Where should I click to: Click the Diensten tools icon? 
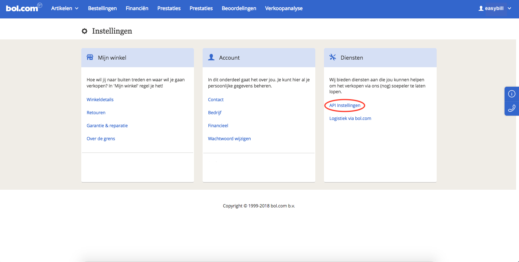click(x=333, y=57)
